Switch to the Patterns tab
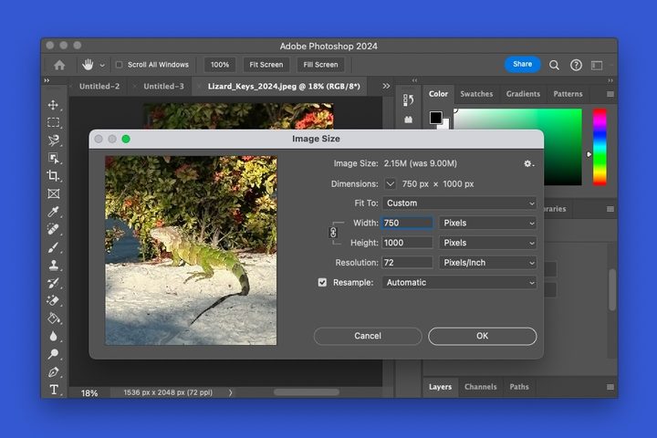This screenshot has height=438, width=657. pos(568,94)
